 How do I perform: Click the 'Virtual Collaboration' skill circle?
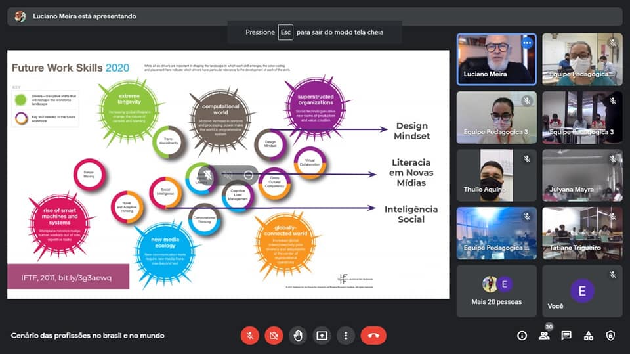pyautogui.click(x=310, y=163)
